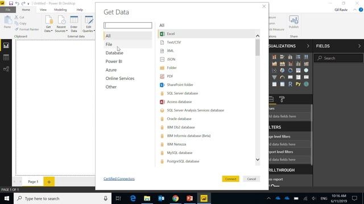This screenshot has width=364, height=204.
Task: Open the Get Data dropdown in ribbon
Action: point(48,29)
